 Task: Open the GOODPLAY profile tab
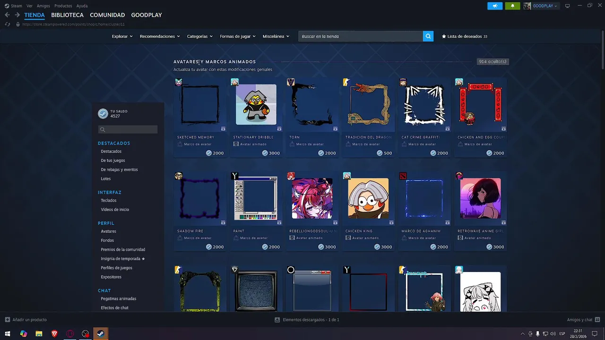click(147, 15)
